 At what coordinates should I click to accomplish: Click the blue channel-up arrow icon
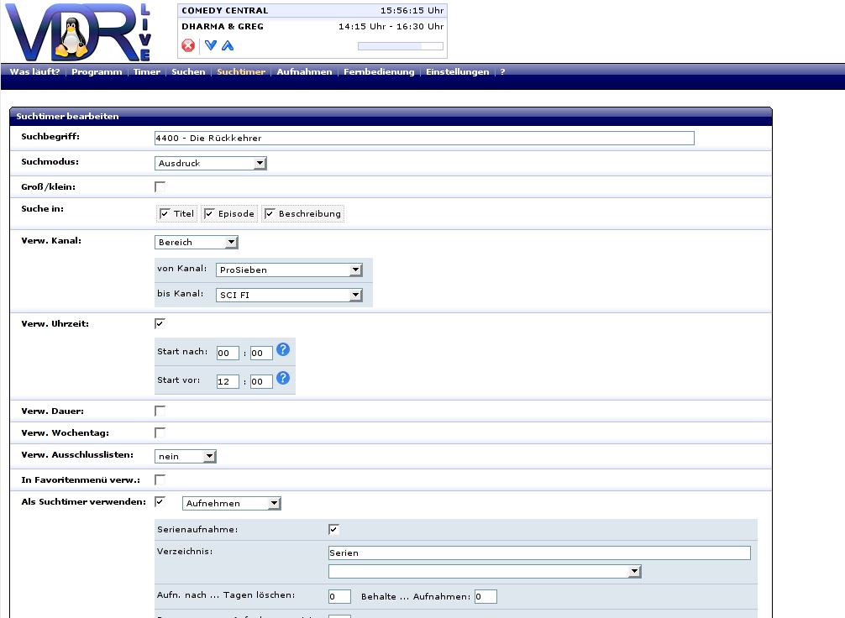(228, 45)
